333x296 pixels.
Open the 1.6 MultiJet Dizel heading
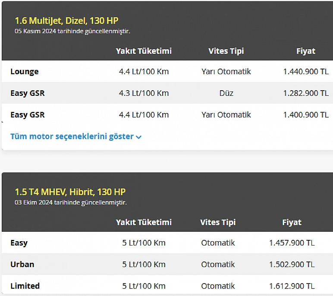coord(66,21)
